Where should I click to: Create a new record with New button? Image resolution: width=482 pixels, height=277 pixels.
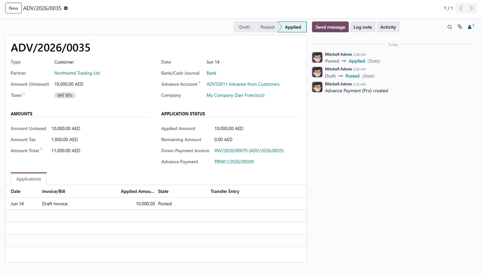(13, 8)
